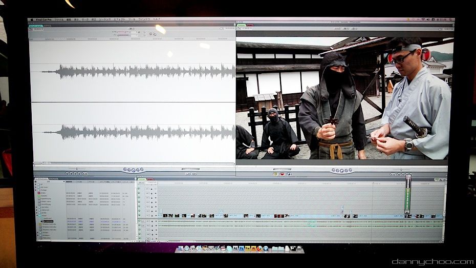Click the Viewer play button
The height and width of the screenshot is (268, 476).
134,170
